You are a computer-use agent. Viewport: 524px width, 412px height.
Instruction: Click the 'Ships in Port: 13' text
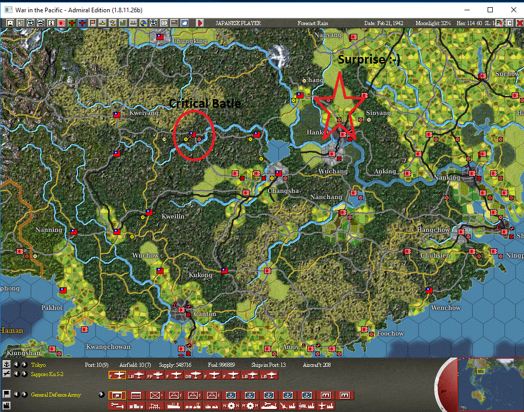click(x=268, y=365)
